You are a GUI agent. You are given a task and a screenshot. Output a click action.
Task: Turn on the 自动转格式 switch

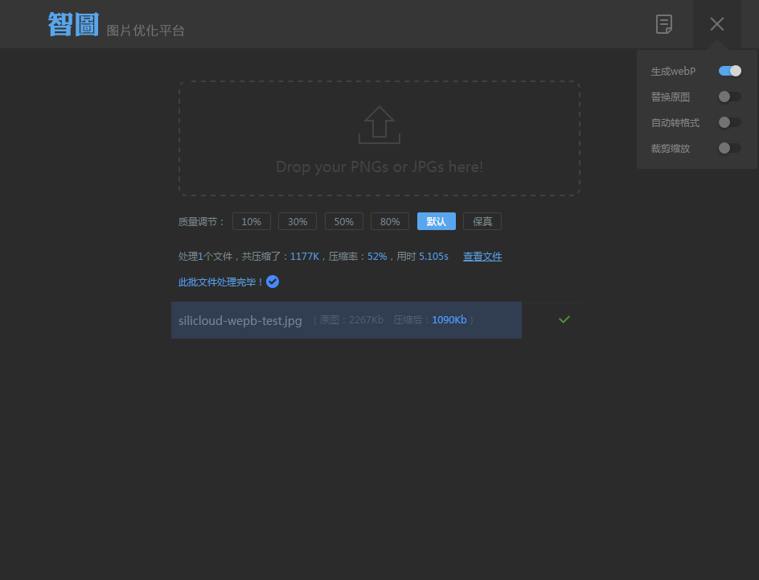(x=729, y=122)
